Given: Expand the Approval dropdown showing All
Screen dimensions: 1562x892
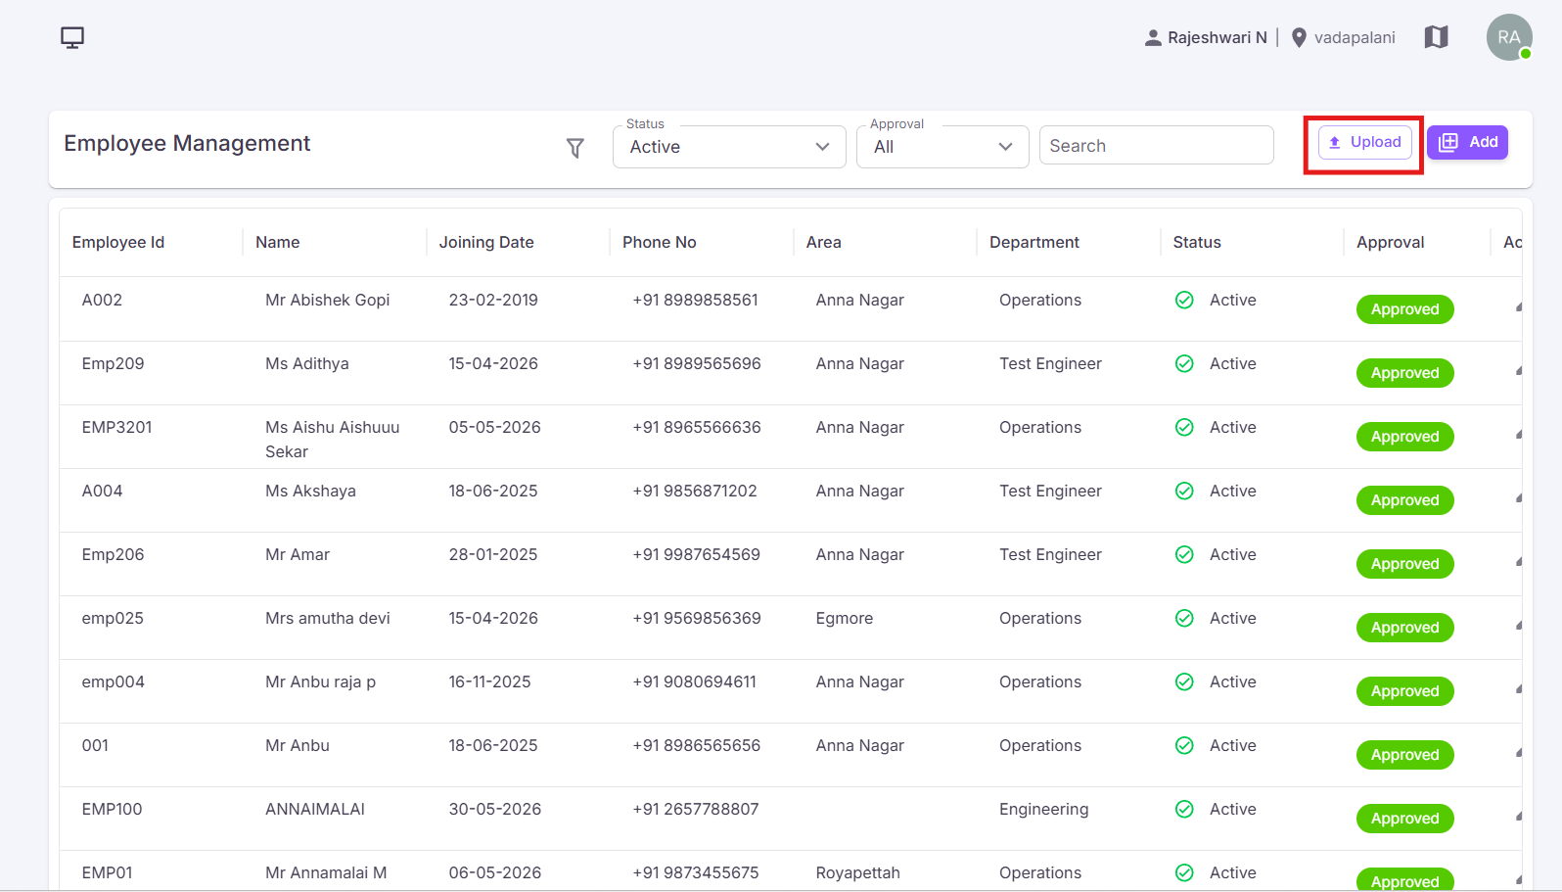Looking at the screenshot, I should (942, 147).
